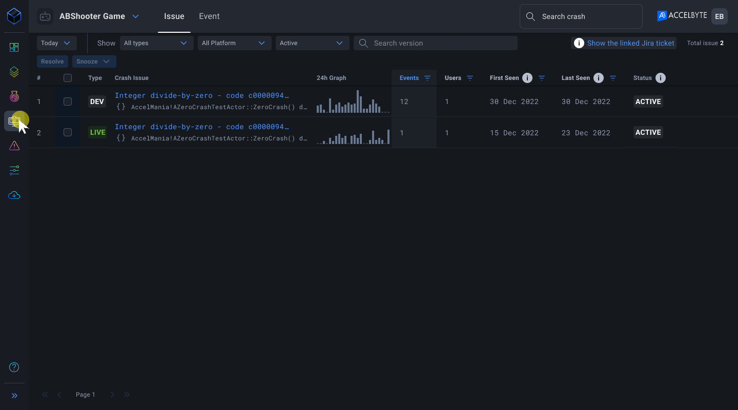738x410 pixels.
Task: Toggle the select-all checkbox in header
Action: [68, 78]
